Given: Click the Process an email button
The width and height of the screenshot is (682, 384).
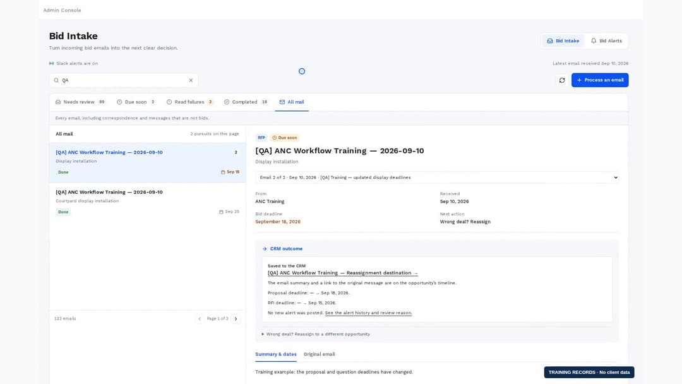Looking at the screenshot, I should coord(600,80).
